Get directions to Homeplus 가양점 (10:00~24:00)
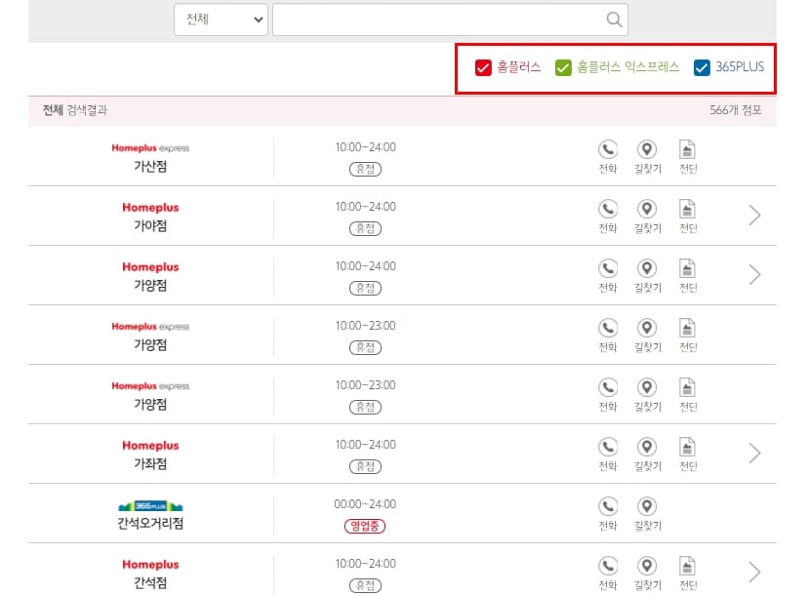This screenshot has height=595, width=808. 647,268
